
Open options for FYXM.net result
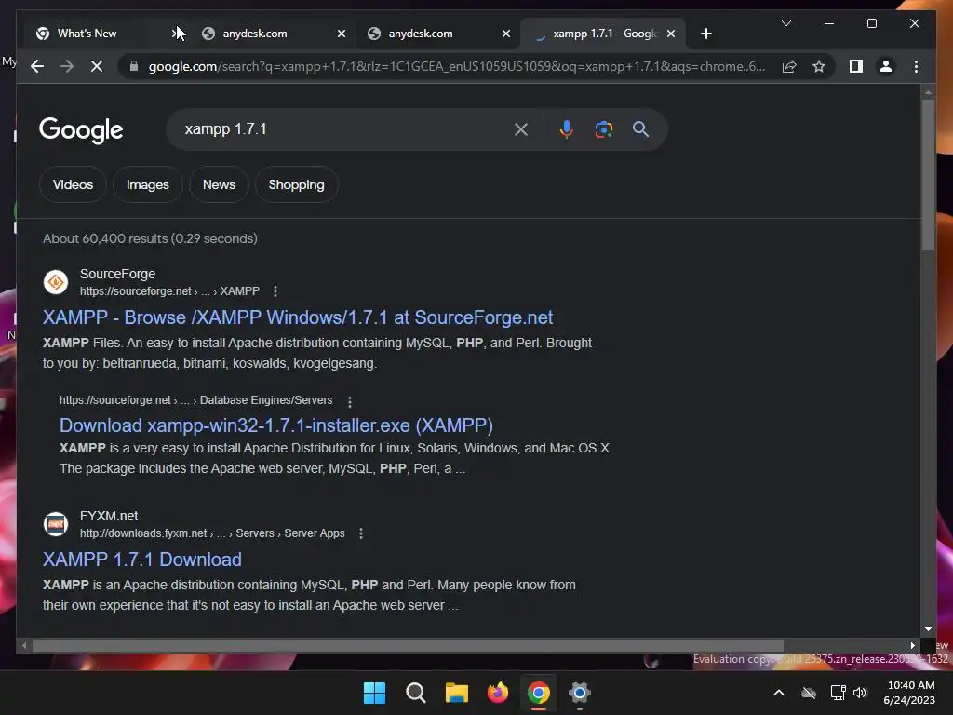click(x=361, y=533)
